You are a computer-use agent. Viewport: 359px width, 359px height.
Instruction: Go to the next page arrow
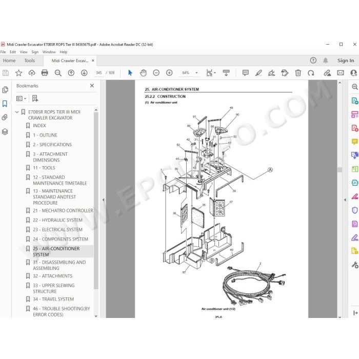[84, 73]
